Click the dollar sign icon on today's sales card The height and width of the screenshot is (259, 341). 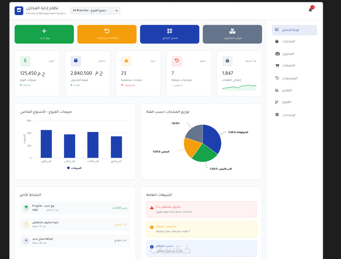(x=25, y=61)
